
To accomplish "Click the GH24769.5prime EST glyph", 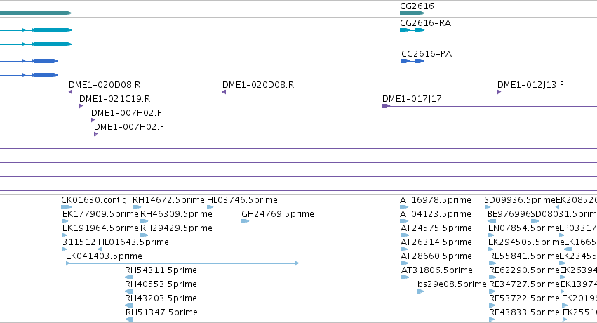I will click(x=246, y=221).
